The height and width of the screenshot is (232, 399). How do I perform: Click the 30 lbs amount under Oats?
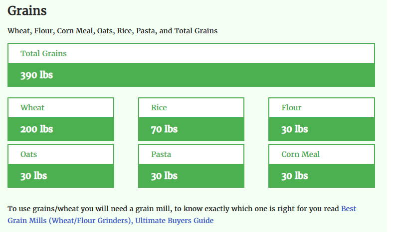(33, 176)
